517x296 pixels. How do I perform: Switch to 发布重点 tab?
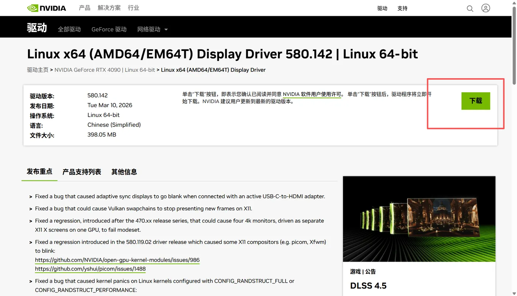[40, 172]
